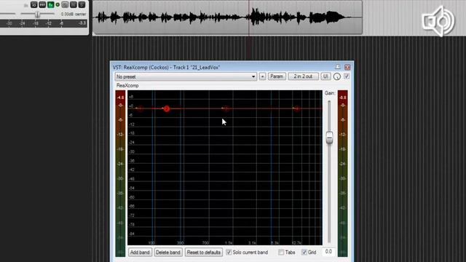Screen dimensions: 466x262
Task: Select the fourth band node near 12.7k
Action: click(x=296, y=108)
